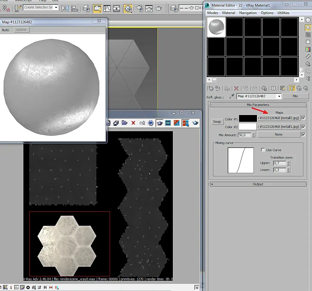
Task: Uncheck the metall2.jpg map checkbox
Action: coord(304,118)
